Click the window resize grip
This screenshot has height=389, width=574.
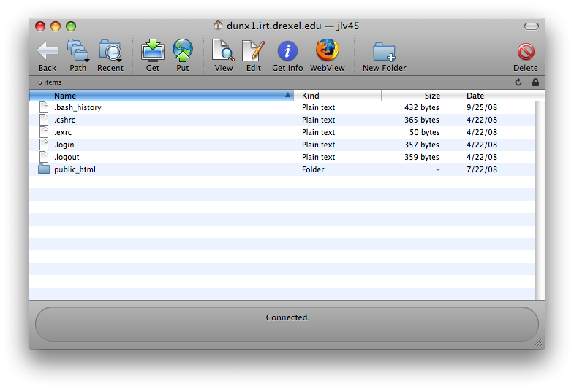537,342
